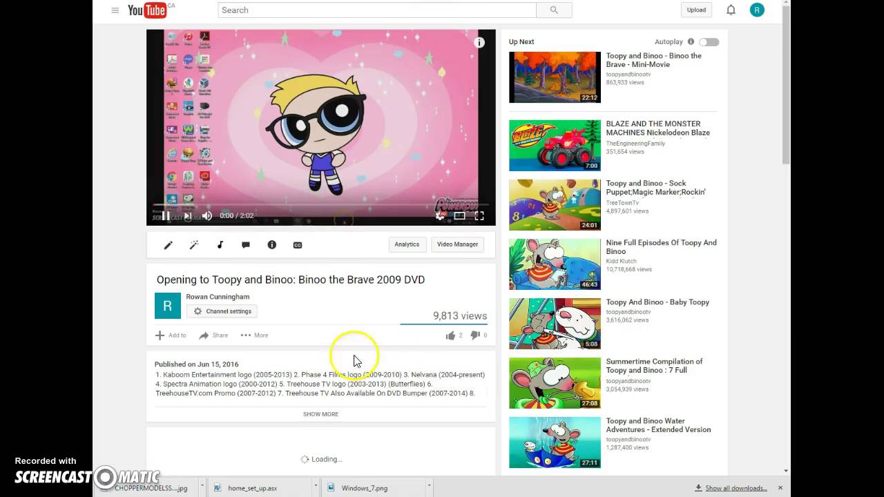Dislike the video with thumbs down

[475, 335]
